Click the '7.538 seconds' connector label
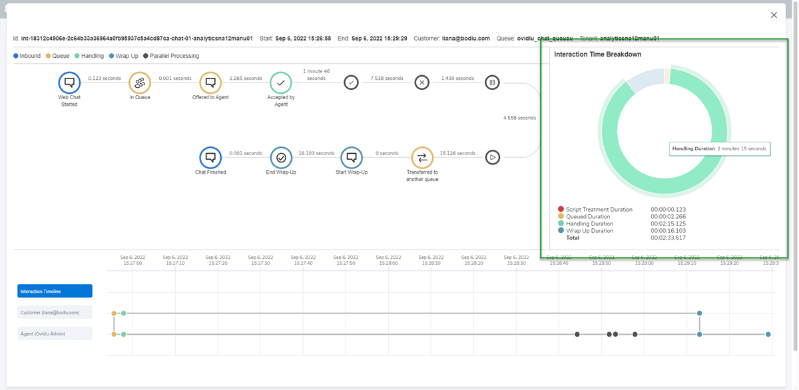 [x=387, y=78]
